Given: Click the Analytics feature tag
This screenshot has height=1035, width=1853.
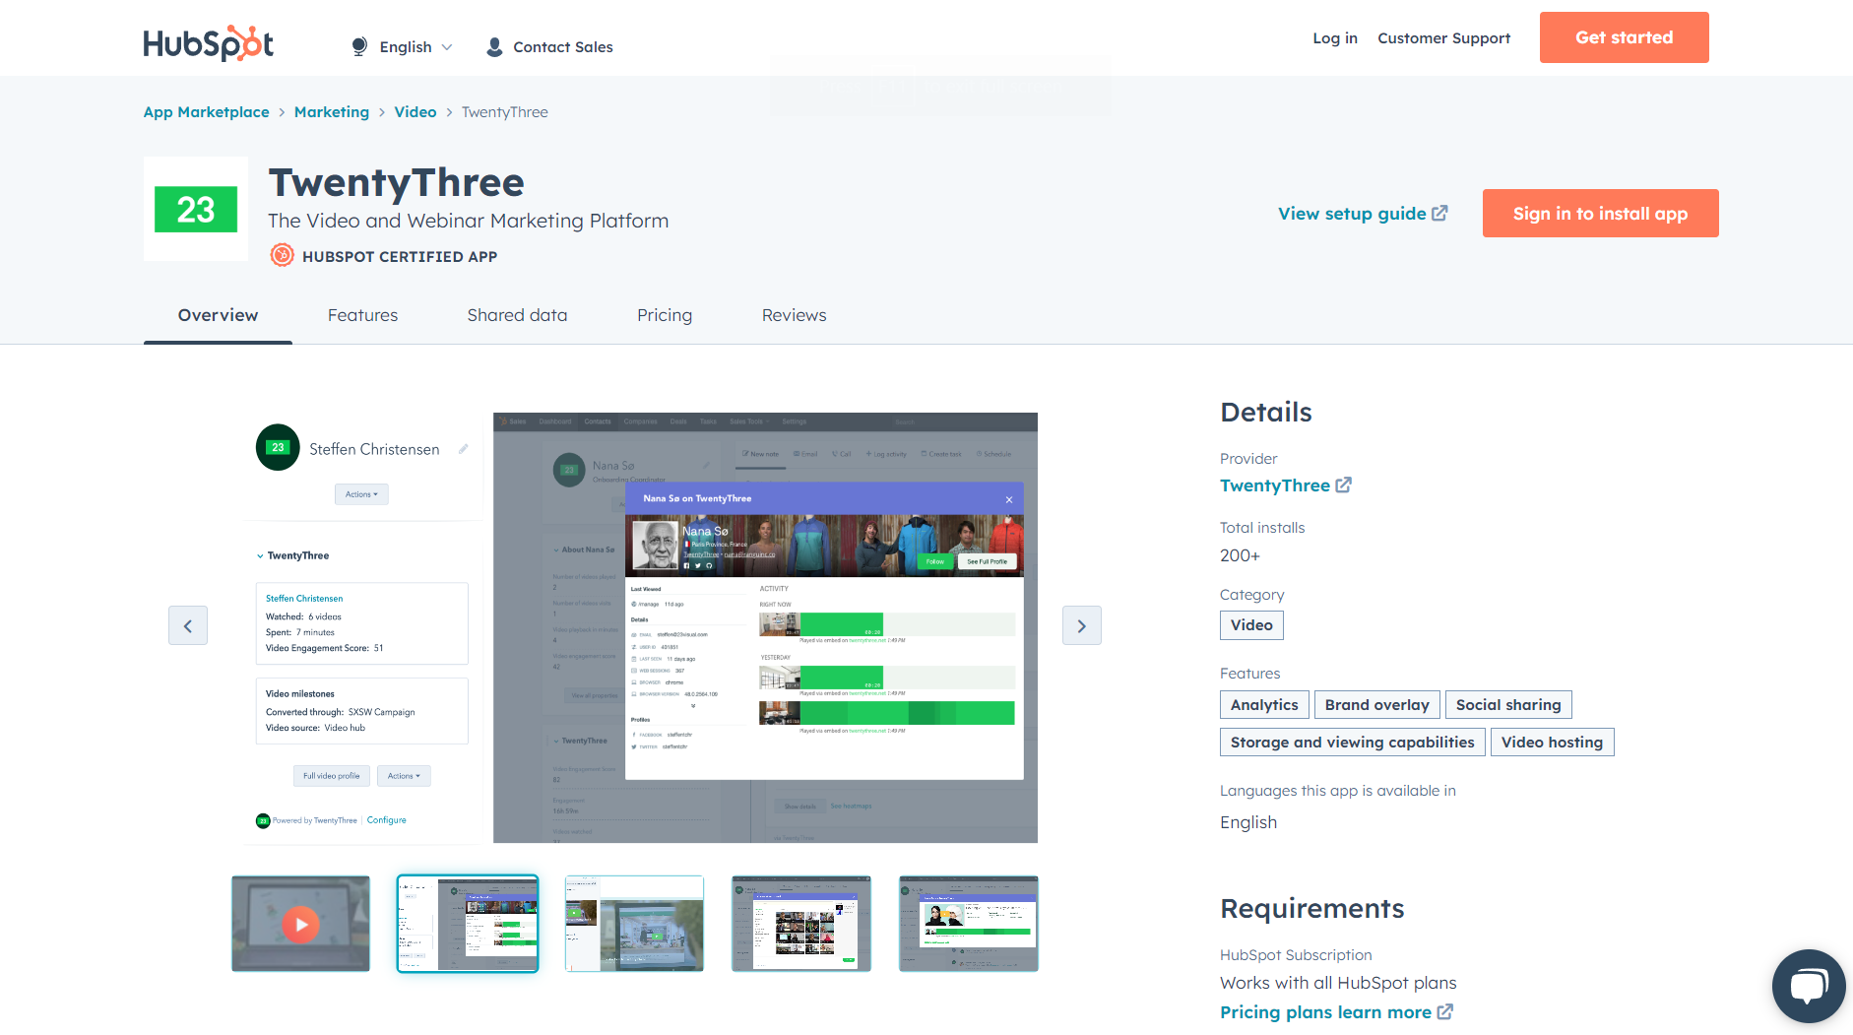Looking at the screenshot, I should (1264, 705).
